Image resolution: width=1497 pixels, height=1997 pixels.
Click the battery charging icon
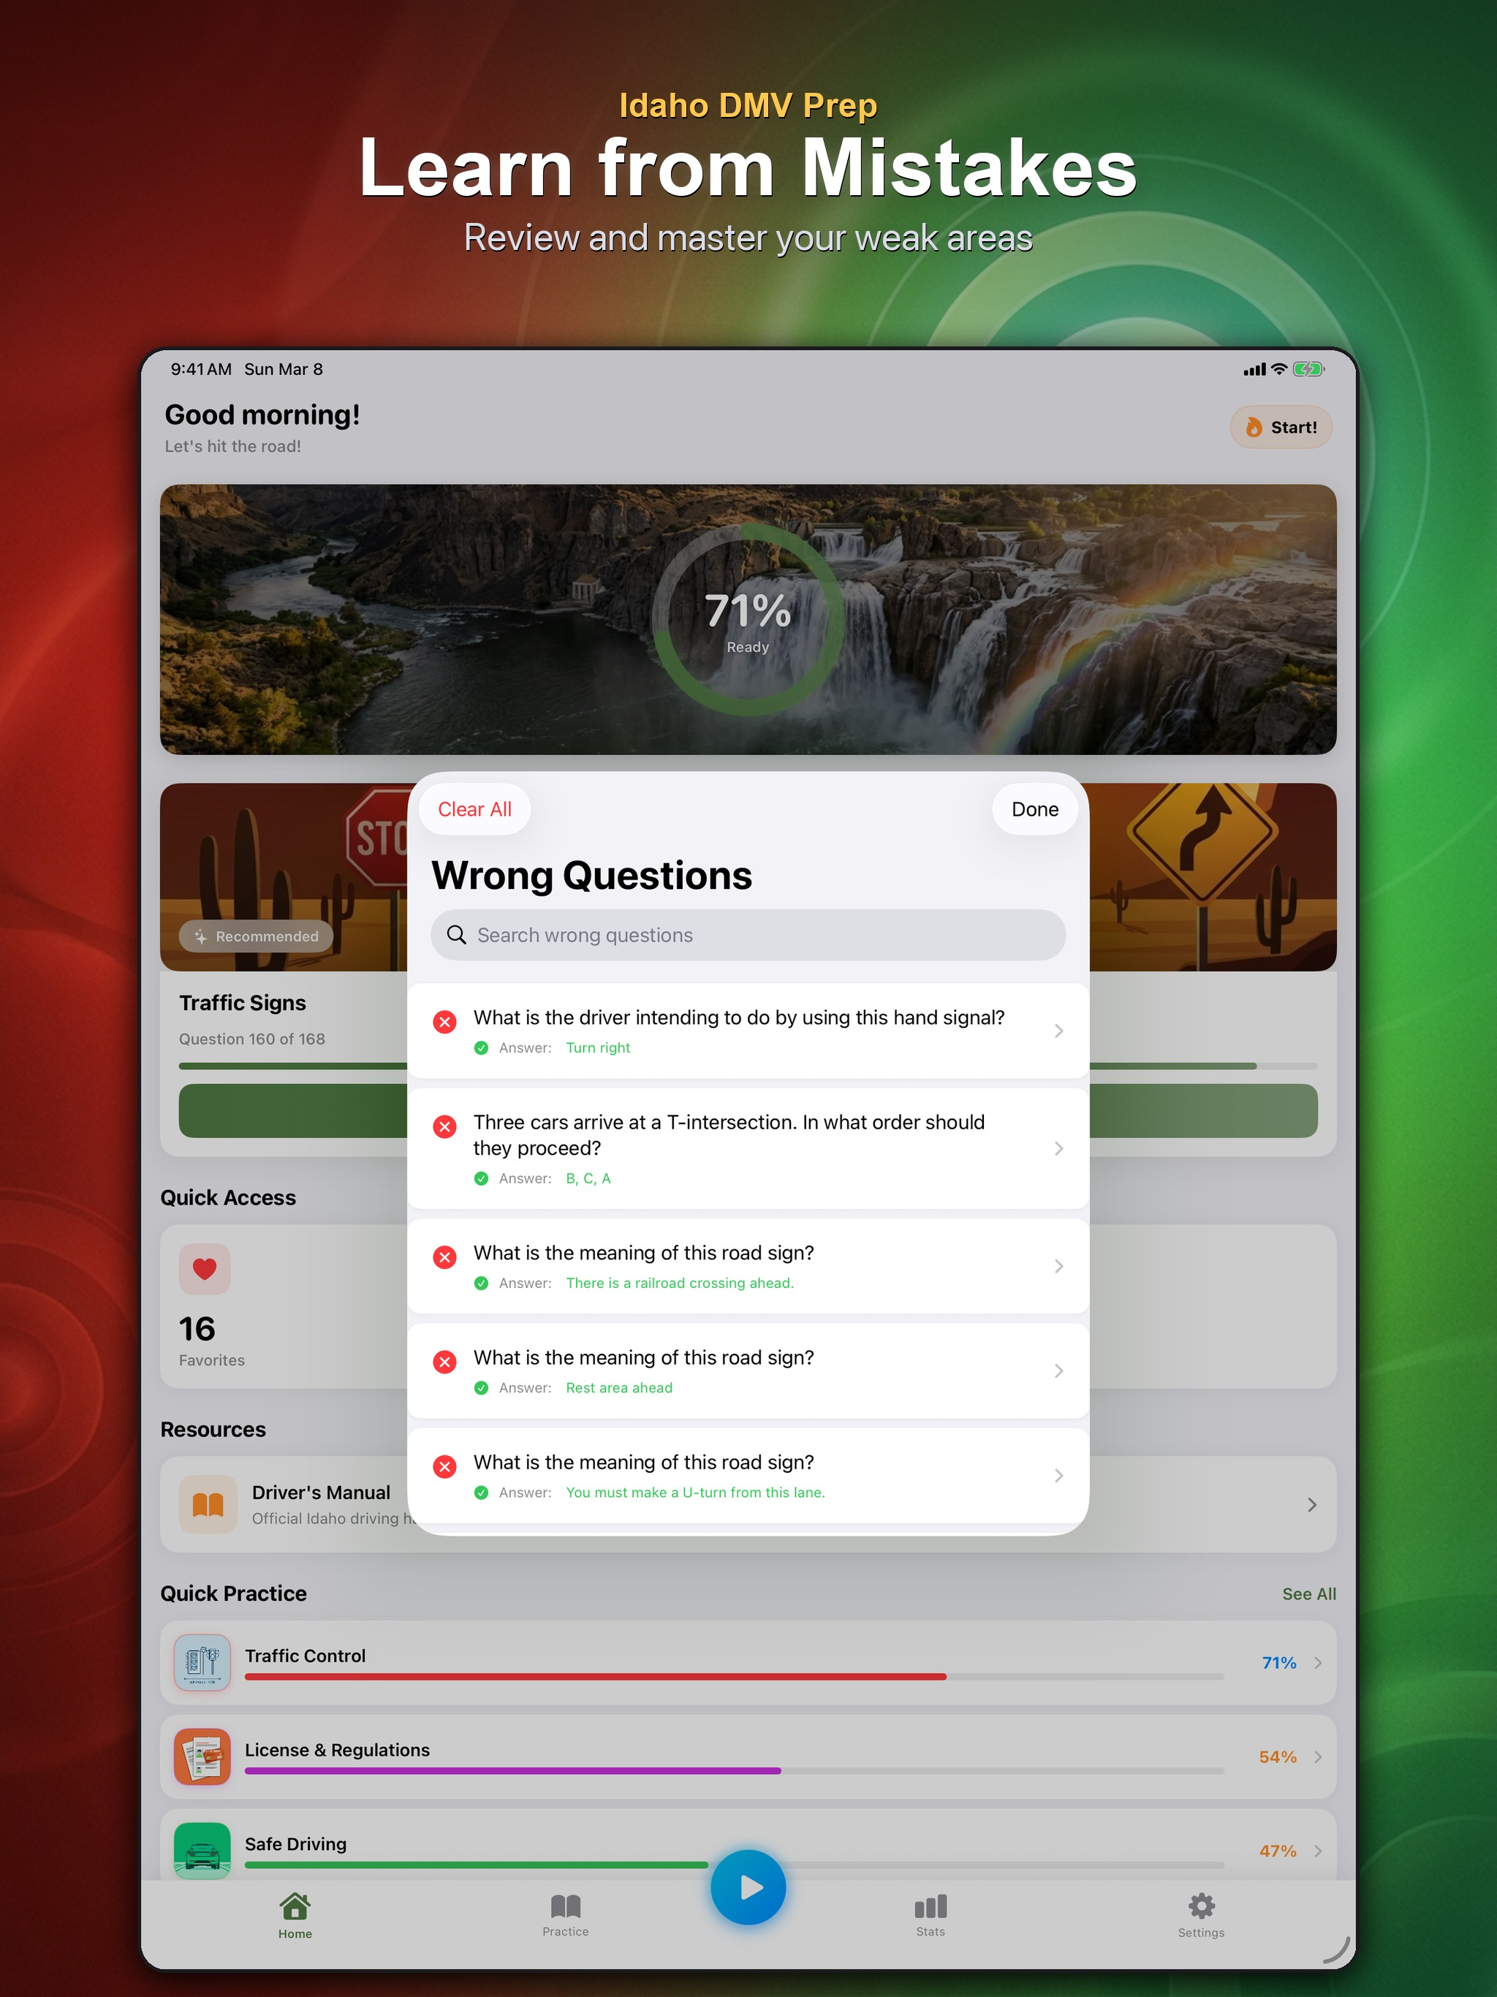(x=1308, y=369)
